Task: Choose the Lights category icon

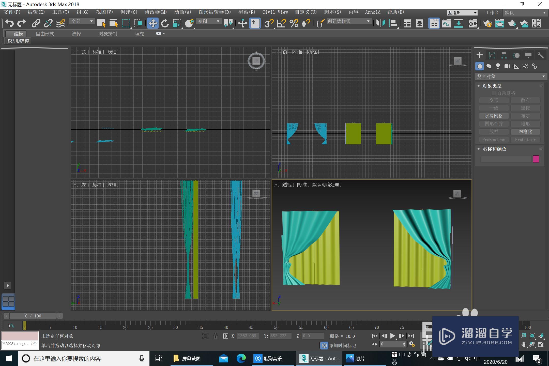Action: 498,66
